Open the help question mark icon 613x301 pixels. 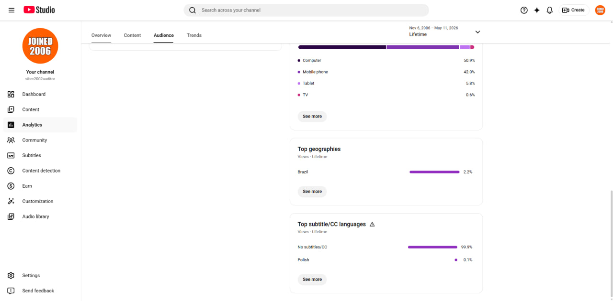click(524, 10)
